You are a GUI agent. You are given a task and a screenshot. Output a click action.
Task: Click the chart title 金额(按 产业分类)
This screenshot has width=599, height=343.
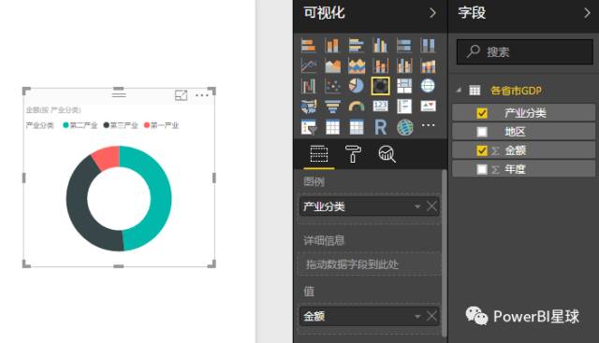(x=53, y=110)
